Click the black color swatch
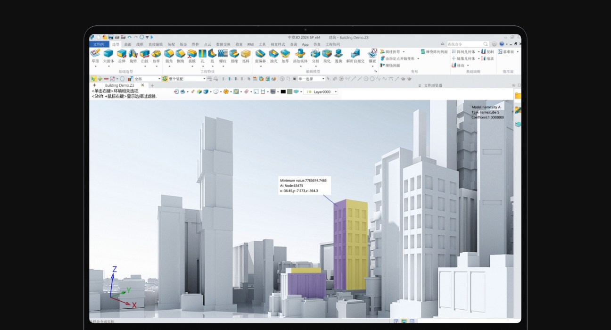 283,92
